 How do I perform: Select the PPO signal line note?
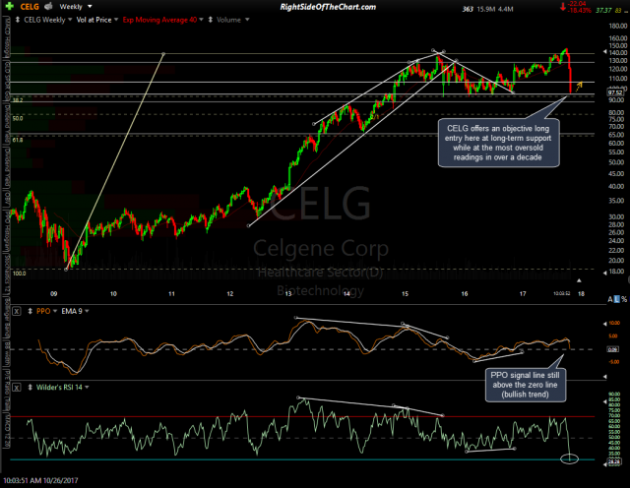click(x=525, y=385)
